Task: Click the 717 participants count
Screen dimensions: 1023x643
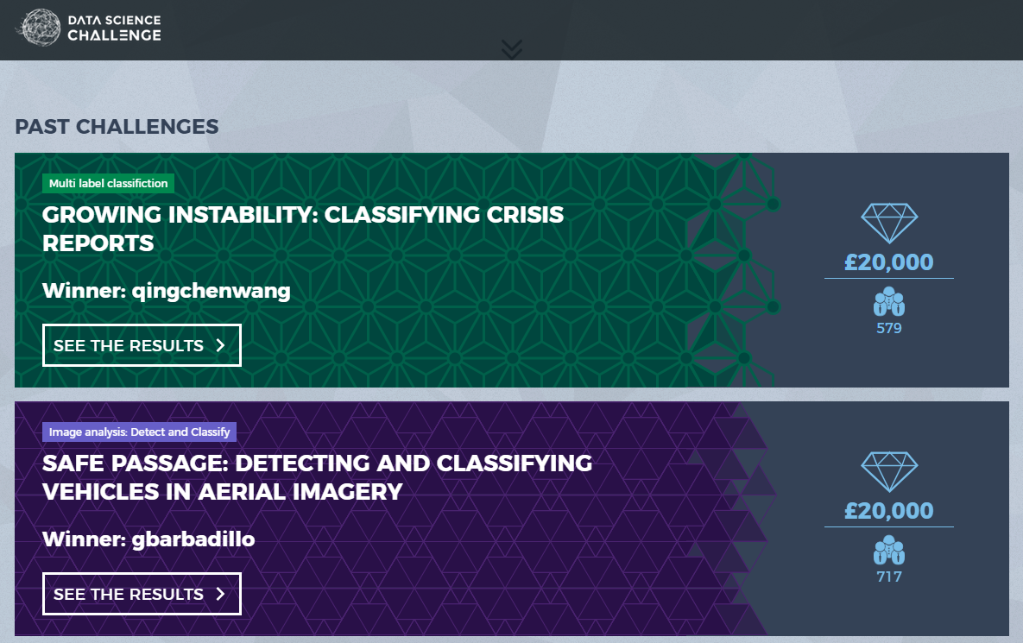Action: pyautogui.click(x=889, y=577)
